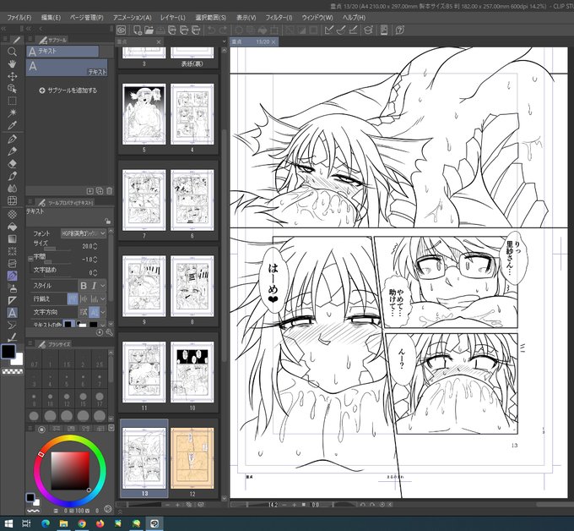Select the Operation object tool
Viewport: 574px width, 531px height.
pyautogui.click(x=12, y=89)
